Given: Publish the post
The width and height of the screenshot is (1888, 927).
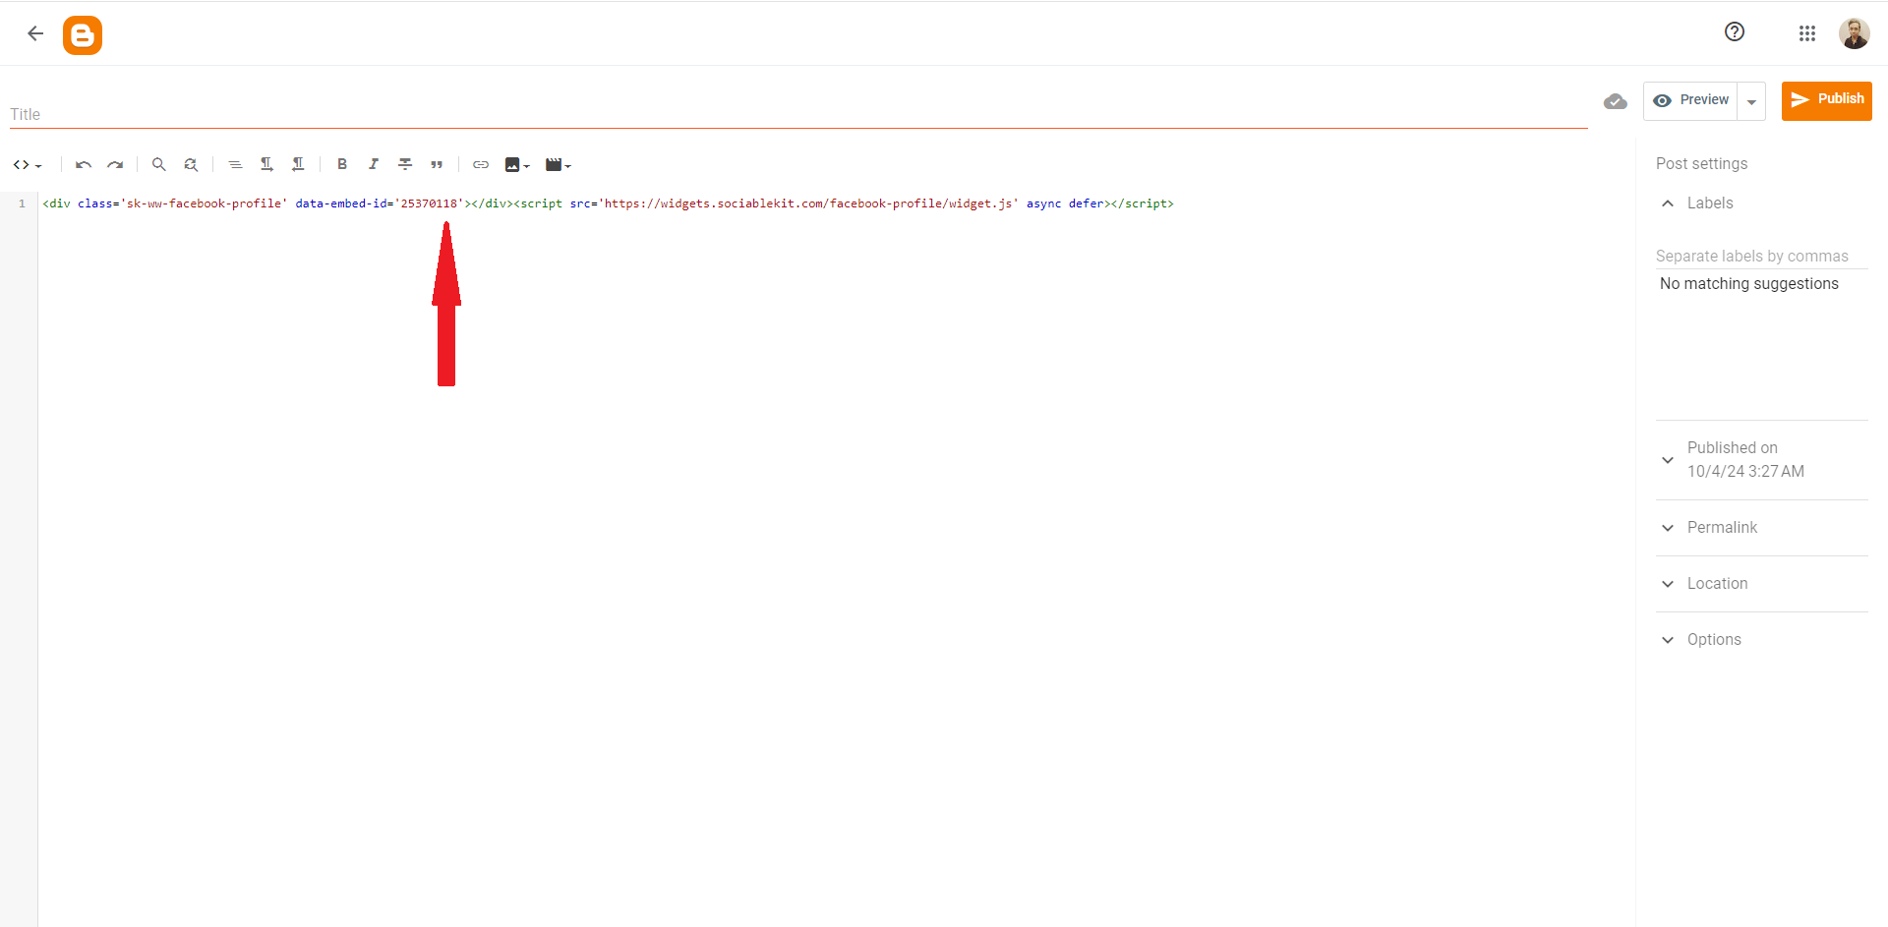Looking at the screenshot, I should pyautogui.click(x=1827, y=100).
